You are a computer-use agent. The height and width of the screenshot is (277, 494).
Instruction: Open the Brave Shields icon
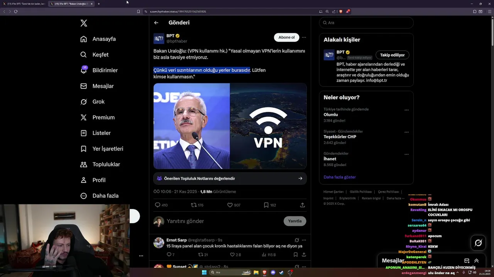pos(341,12)
